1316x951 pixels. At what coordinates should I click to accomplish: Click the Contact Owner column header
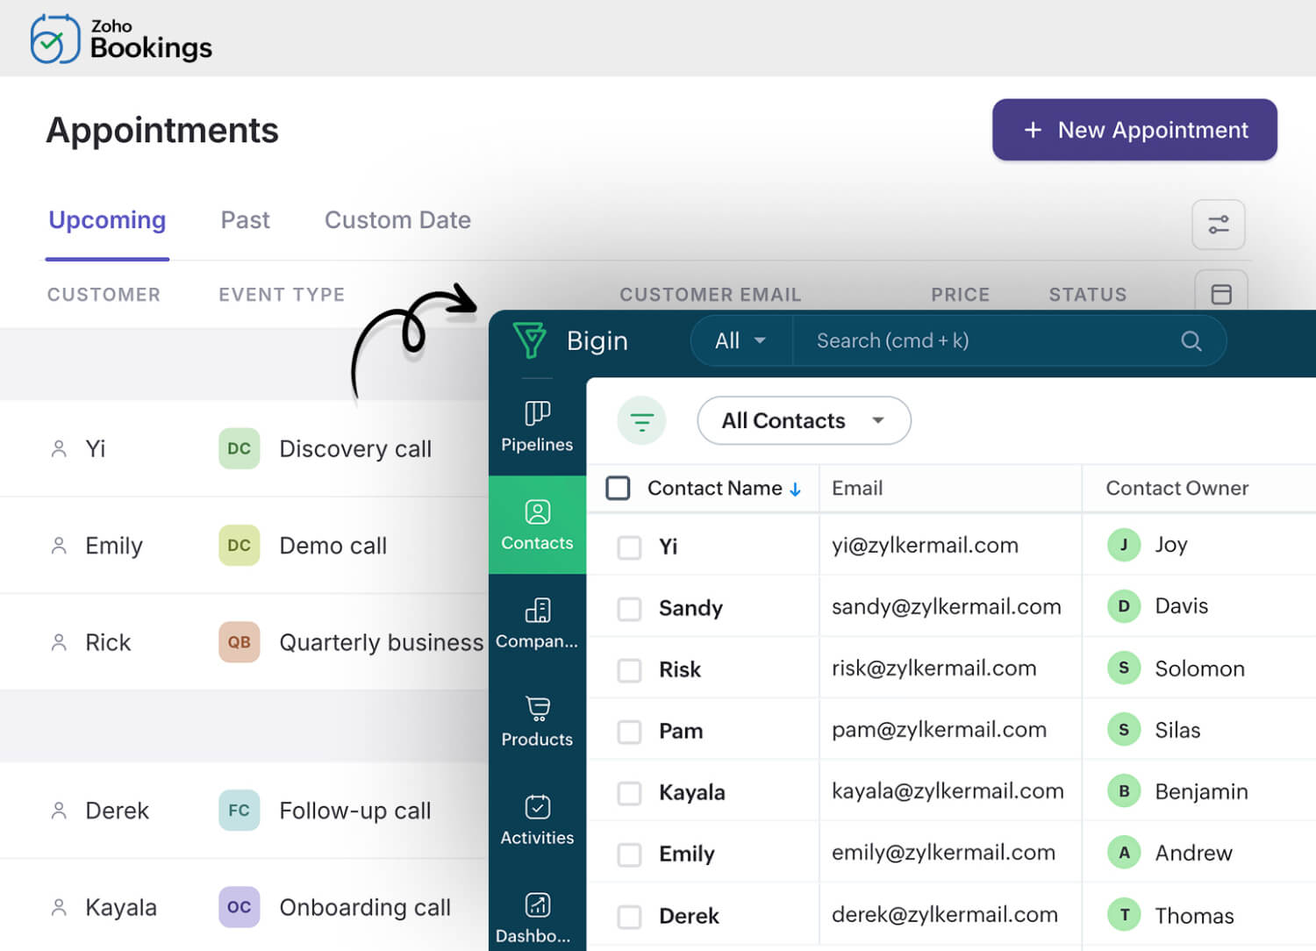[x=1177, y=488]
